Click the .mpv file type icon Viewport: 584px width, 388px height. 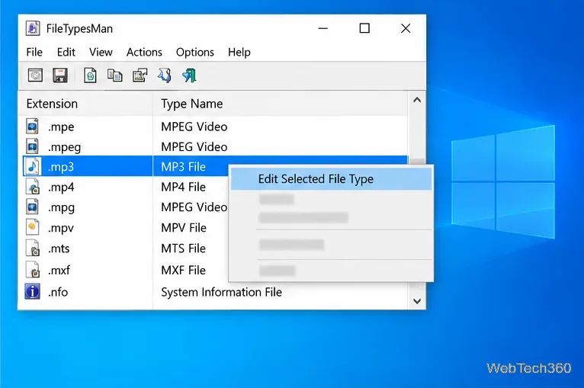[x=33, y=227]
